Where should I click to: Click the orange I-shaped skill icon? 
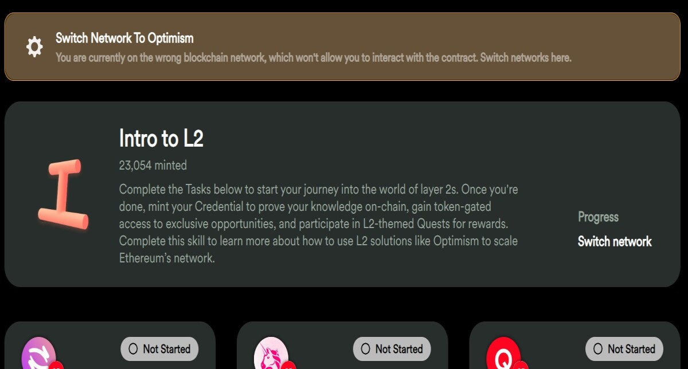pyautogui.click(x=63, y=195)
